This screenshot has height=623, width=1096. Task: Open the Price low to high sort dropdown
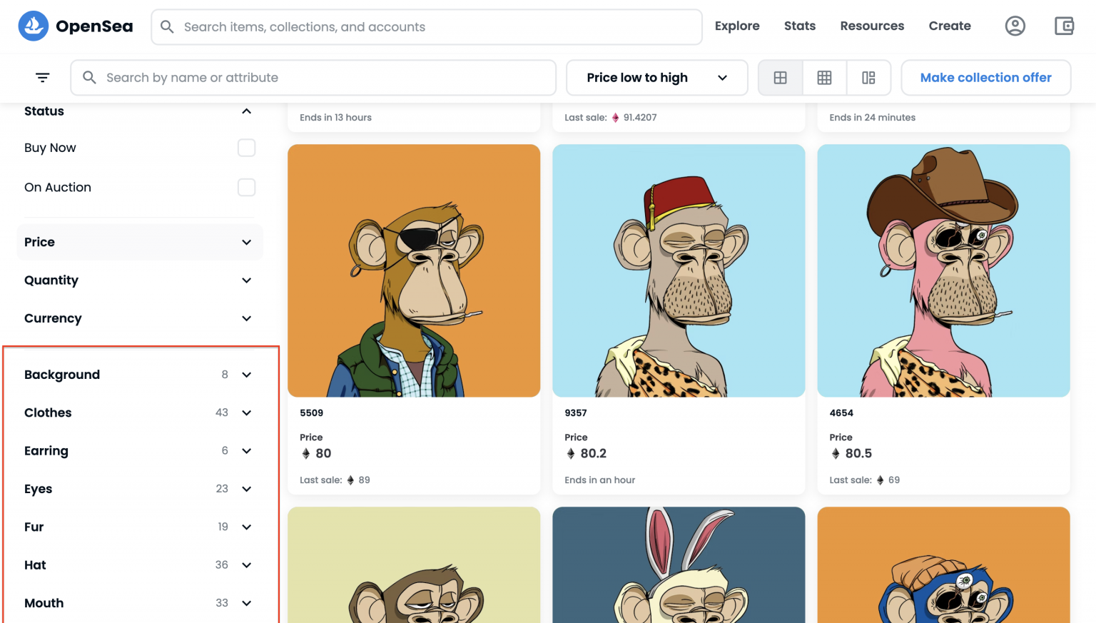(656, 77)
